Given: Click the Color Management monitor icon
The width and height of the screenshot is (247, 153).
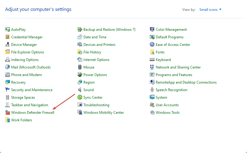Looking at the screenshot, I should (x=152, y=29).
